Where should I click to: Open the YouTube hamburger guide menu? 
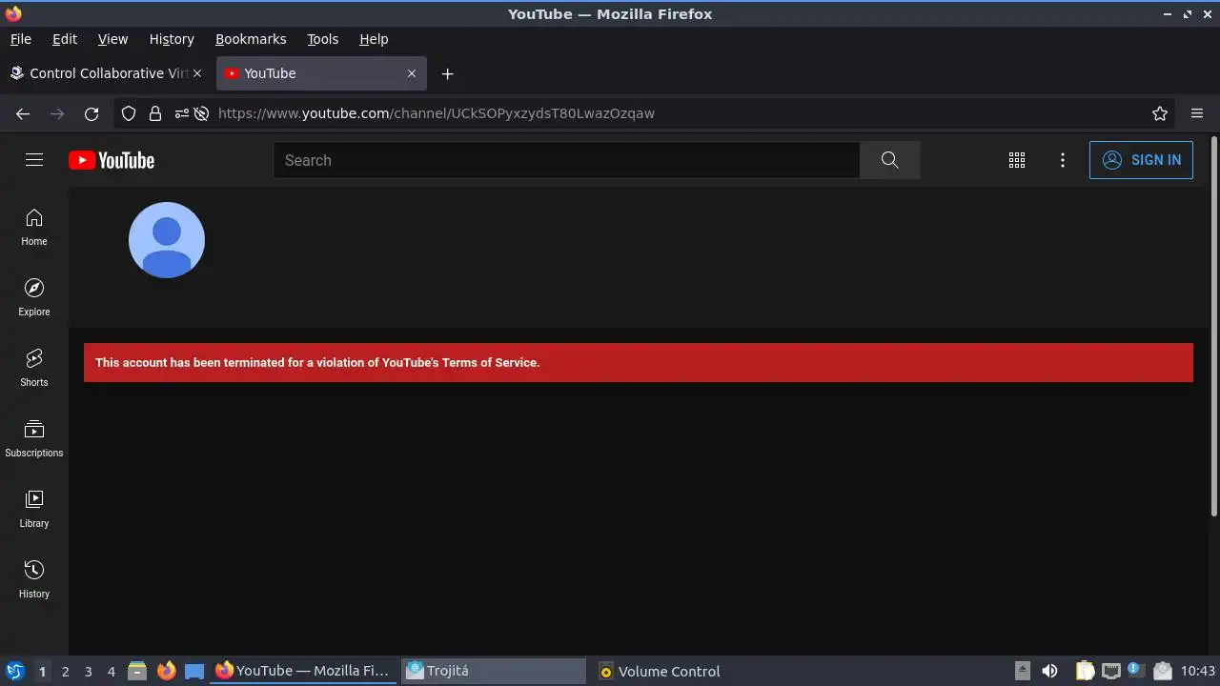click(34, 160)
